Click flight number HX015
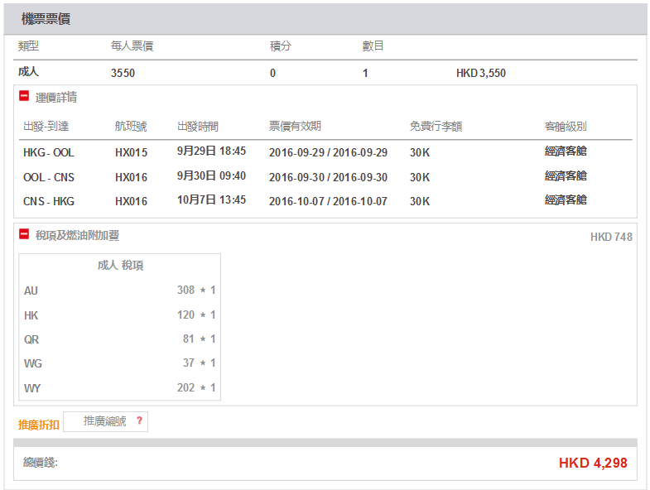The width and height of the screenshot is (650, 490). point(131,152)
